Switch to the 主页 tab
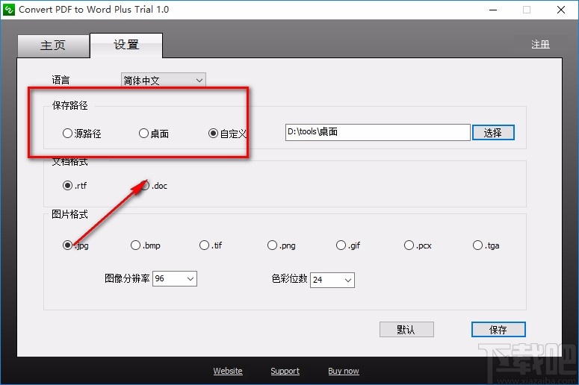 click(53, 46)
